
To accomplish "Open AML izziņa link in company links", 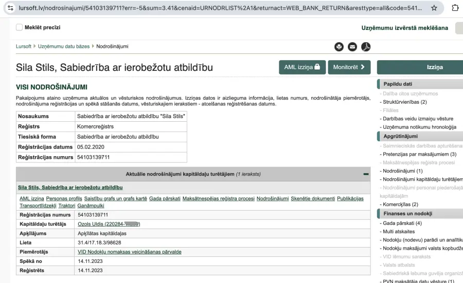I will point(31,199).
